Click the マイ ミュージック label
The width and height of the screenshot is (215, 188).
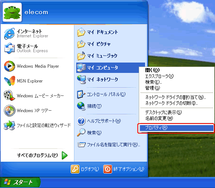pos(102,56)
